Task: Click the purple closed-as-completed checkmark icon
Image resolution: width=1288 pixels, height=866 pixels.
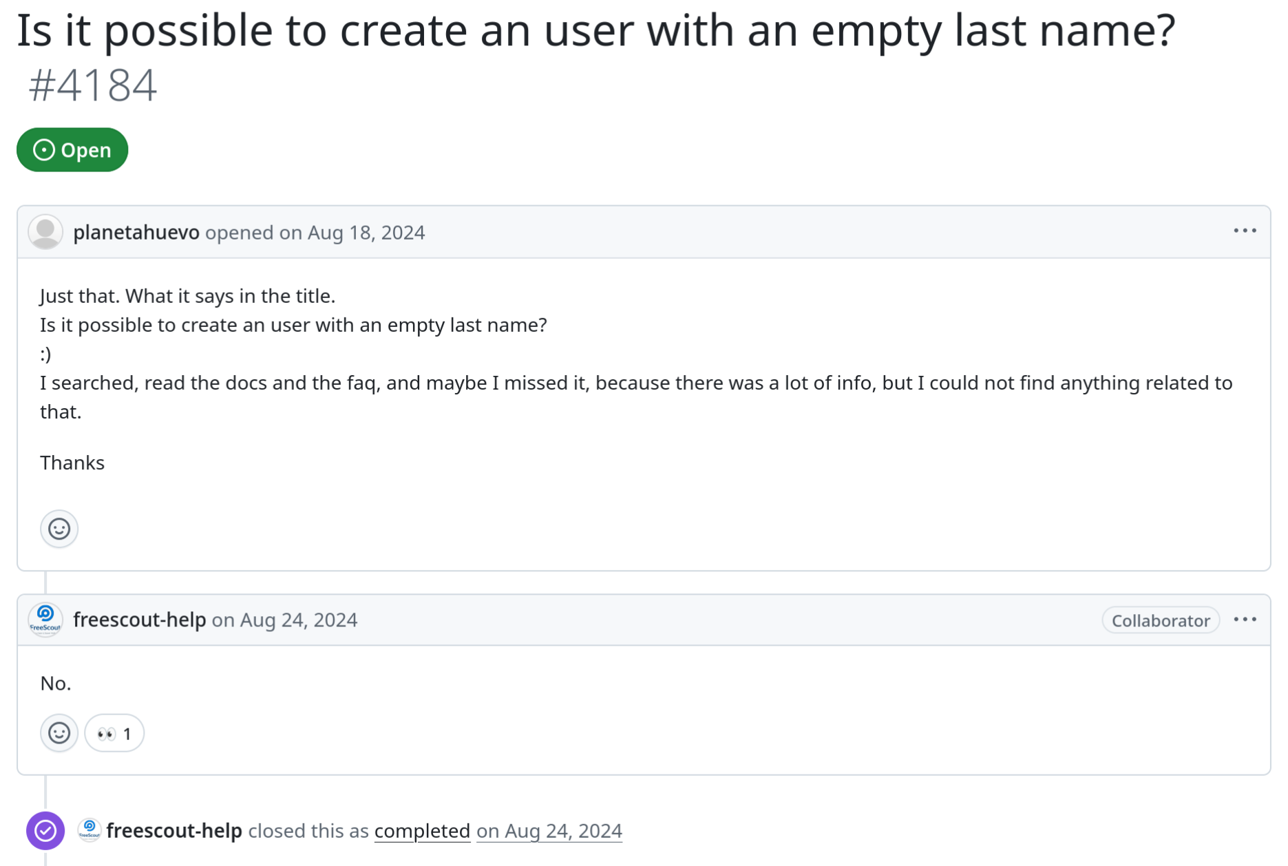Action: tap(45, 831)
